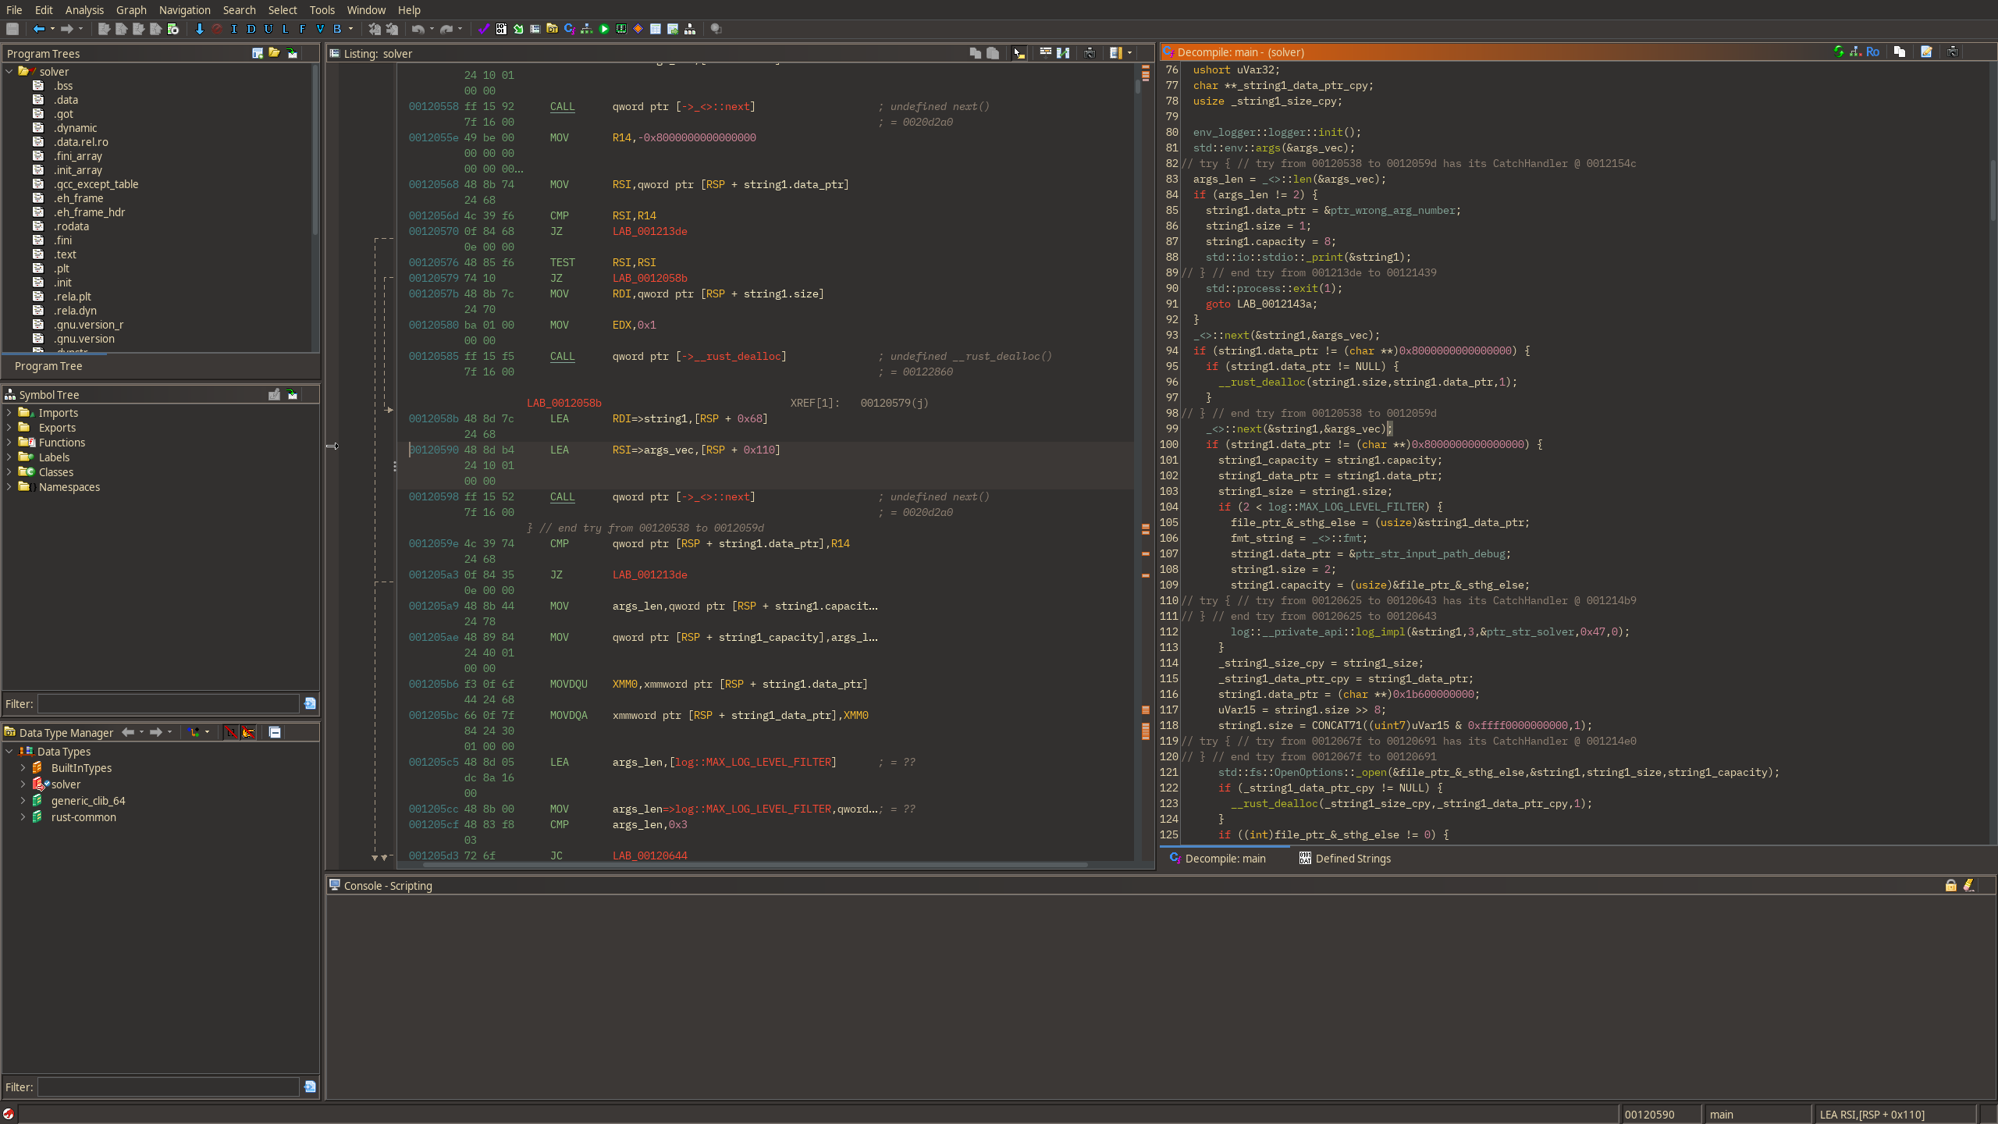Click the Symbol Tree filter input field
The width and height of the screenshot is (1998, 1124).
pyautogui.click(x=169, y=703)
